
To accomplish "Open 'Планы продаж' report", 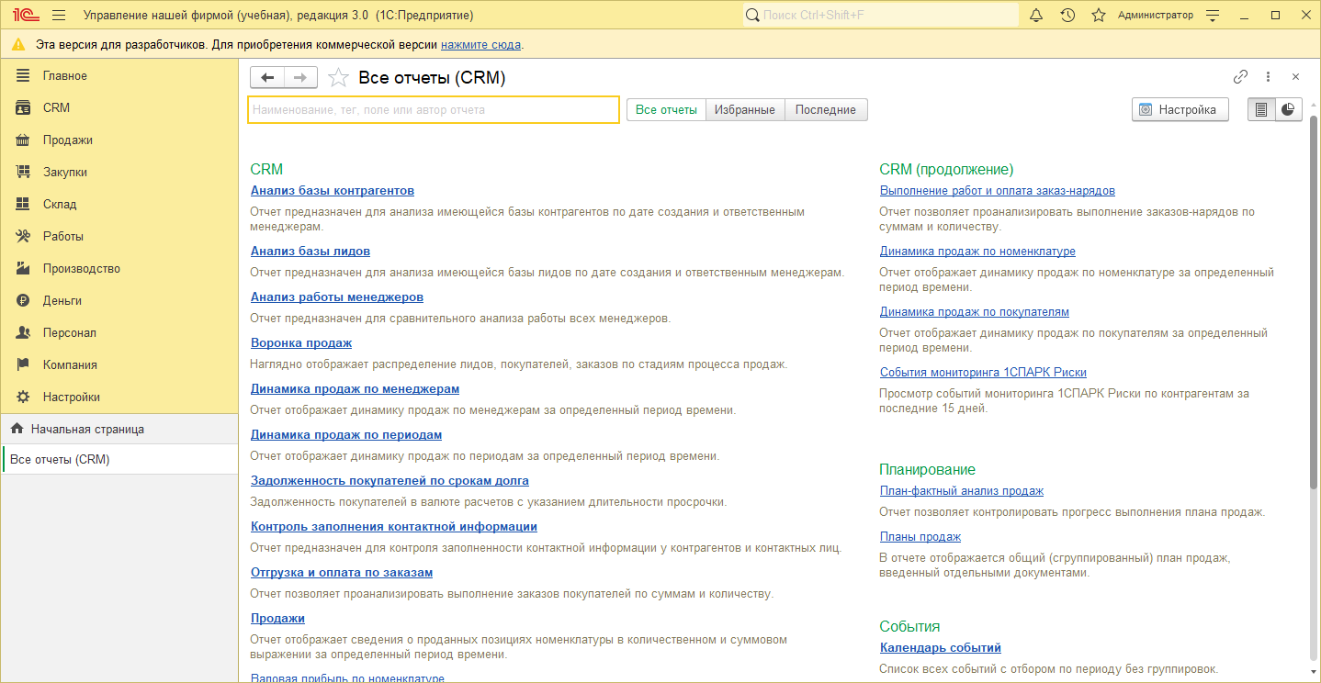I will pyautogui.click(x=920, y=537).
